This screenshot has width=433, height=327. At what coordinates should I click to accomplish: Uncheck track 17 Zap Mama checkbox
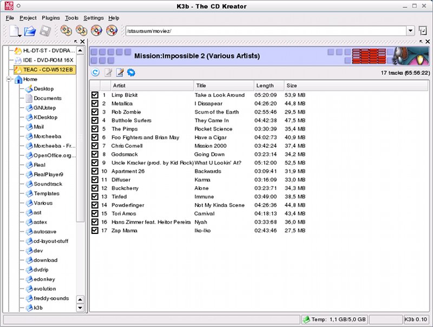pyautogui.click(x=95, y=230)
